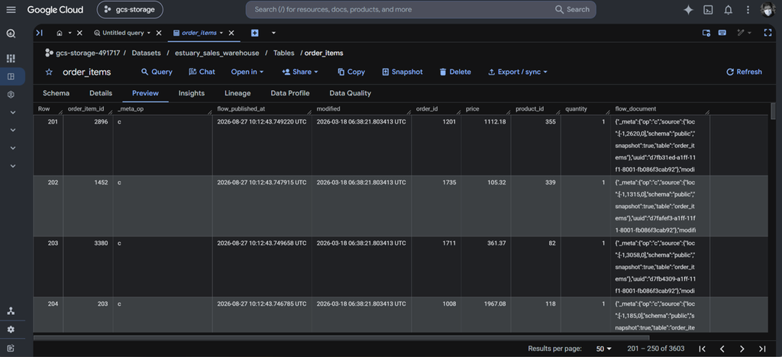Open order_items tab dropdown arrow
782x357 pixels.
(221, 33)
